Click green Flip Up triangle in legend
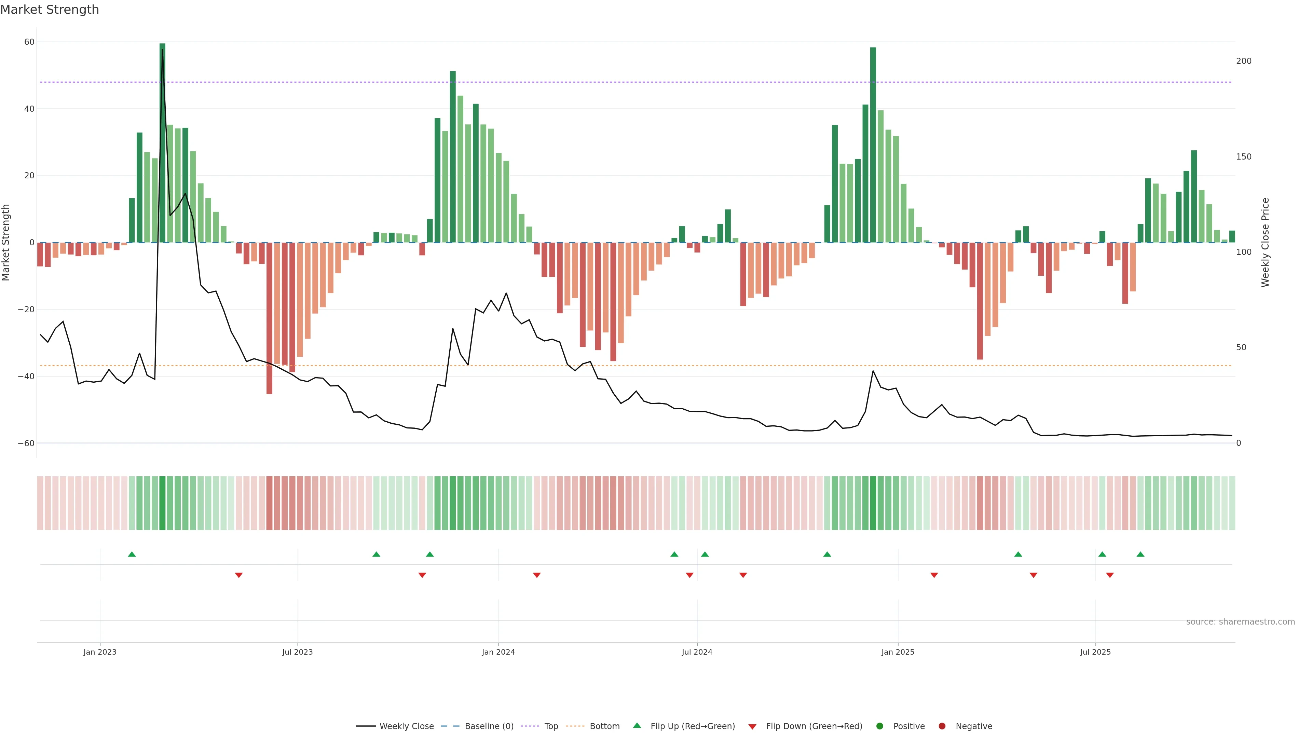The width and height of the screenshot is (1312, 738). (x=637, y=725)
